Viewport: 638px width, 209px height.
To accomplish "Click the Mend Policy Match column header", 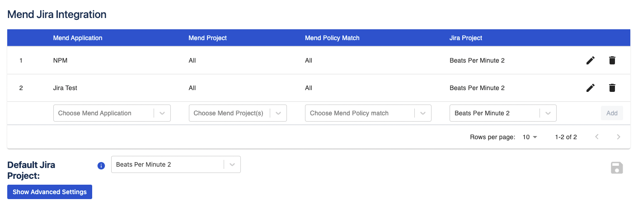I will (x=332, y=38).
